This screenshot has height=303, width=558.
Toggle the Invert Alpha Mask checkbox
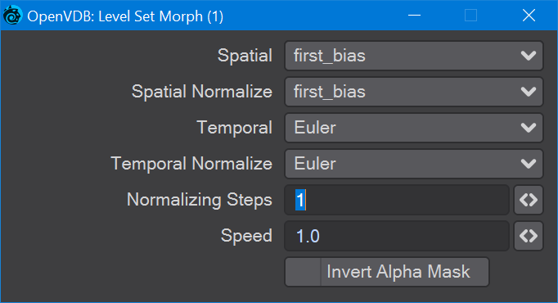pos(303,272)
